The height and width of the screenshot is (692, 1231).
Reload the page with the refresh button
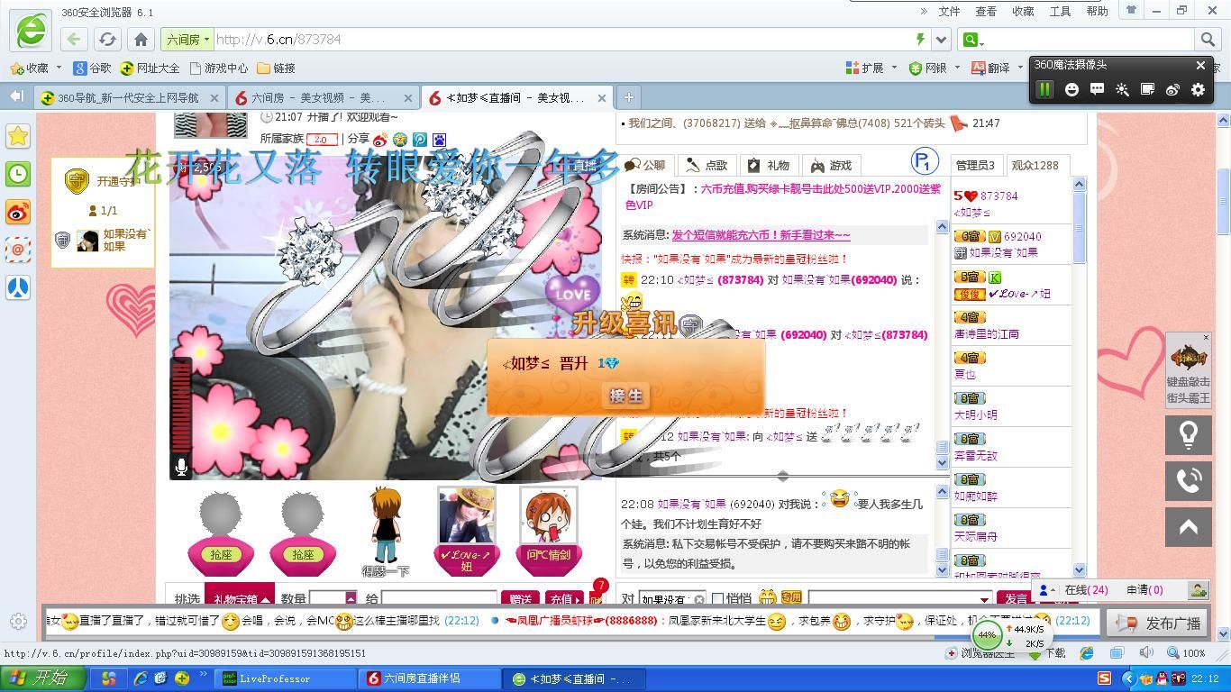click(107, 40)
